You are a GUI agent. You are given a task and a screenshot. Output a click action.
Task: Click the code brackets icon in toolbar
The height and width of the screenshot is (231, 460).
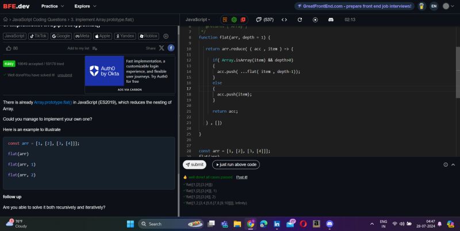(284, 20)
